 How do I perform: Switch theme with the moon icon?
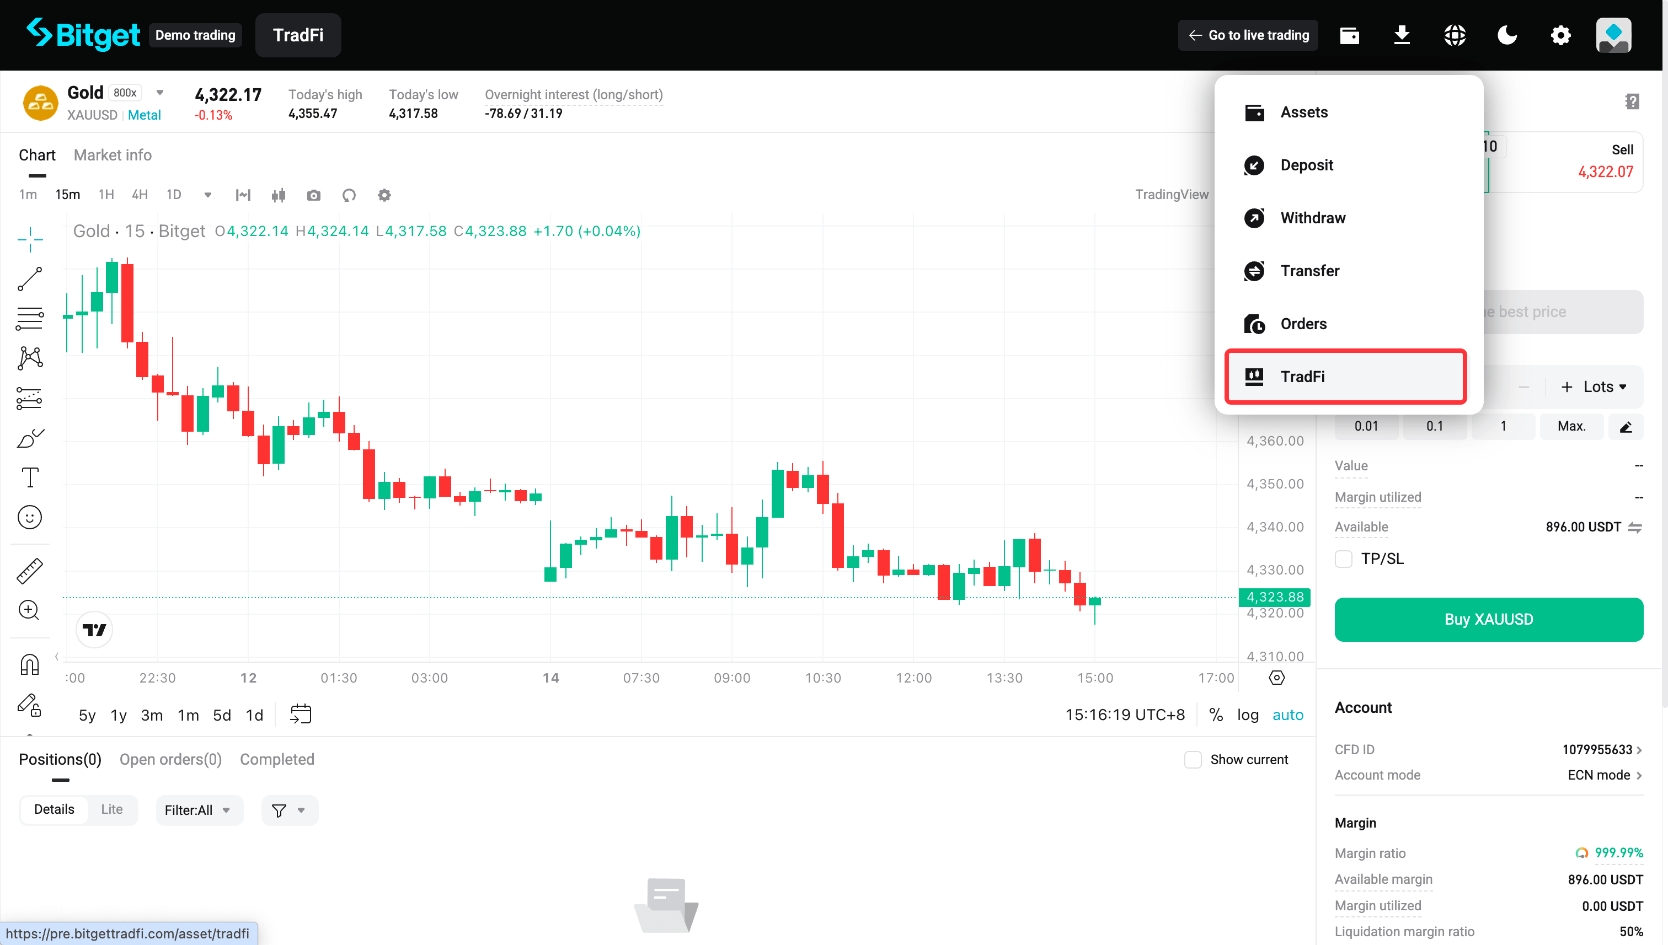(x=1507, y=35)
